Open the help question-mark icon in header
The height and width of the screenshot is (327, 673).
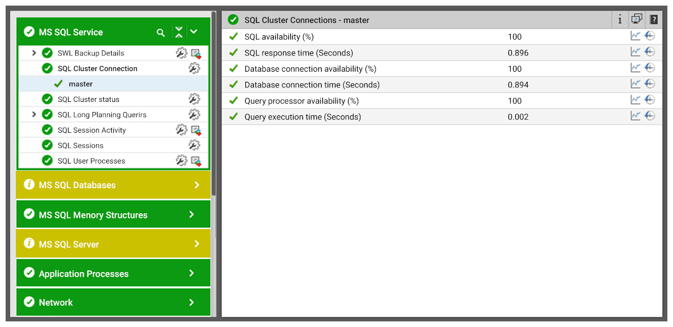pos(654,19)
